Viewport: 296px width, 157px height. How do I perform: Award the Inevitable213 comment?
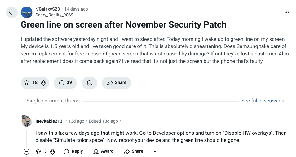pos(104,151)
